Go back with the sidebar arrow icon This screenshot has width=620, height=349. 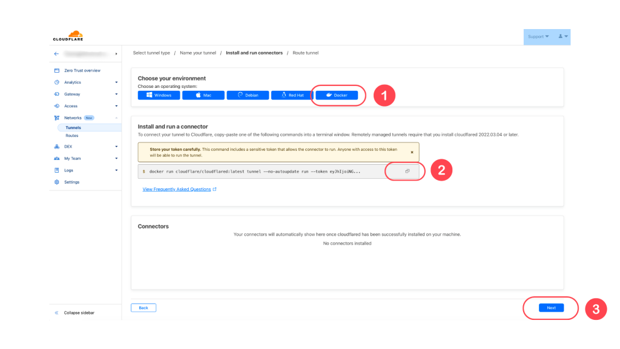(56, 54)
